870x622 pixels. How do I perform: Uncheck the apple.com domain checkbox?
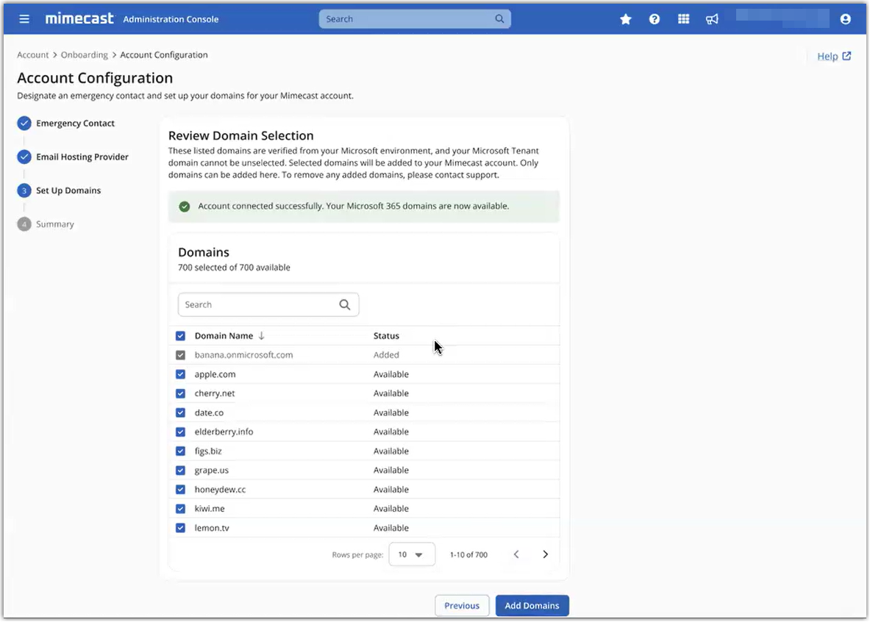(181, 374)
